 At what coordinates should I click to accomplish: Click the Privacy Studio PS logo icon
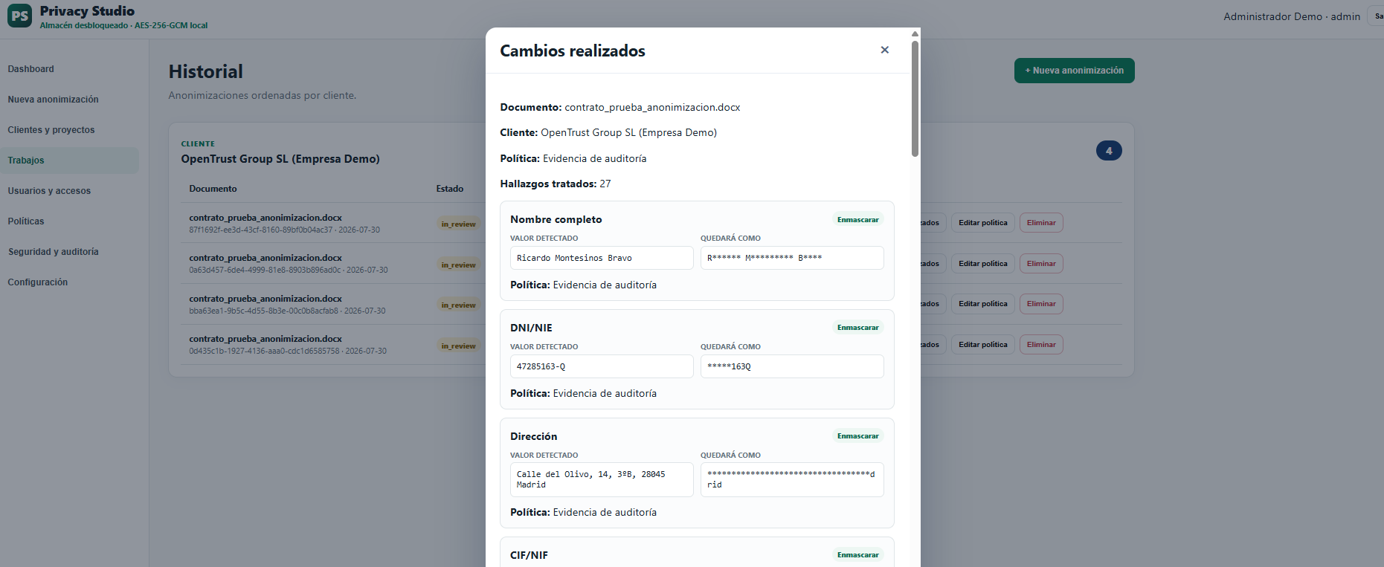19,16
